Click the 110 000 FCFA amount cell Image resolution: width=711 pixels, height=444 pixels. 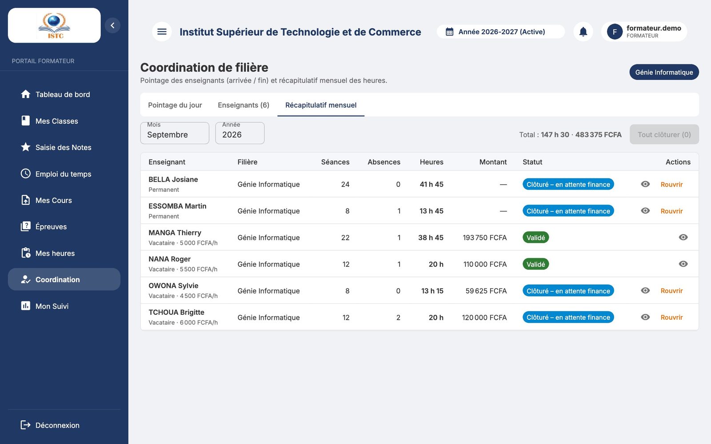[x=485, y=264]
